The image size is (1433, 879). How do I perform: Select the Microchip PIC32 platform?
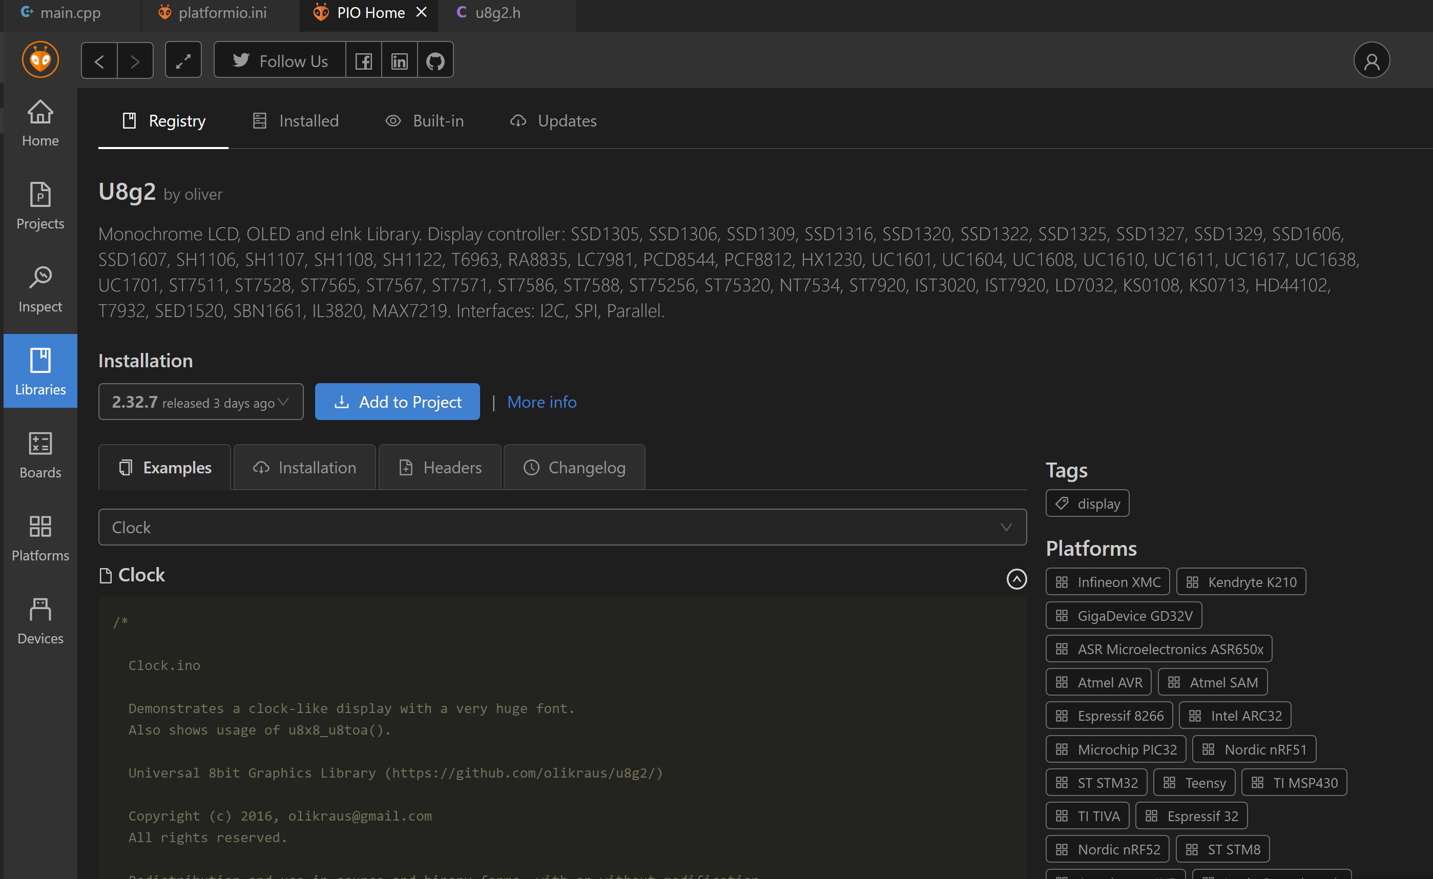pos(1115,749)
